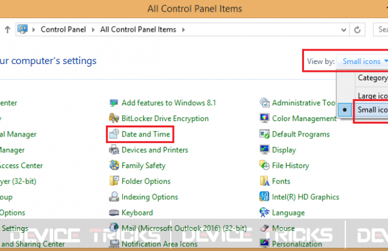This screenshot has height=251, width=388.
Task: Open the Color Management icon
Action: point(264,118)
